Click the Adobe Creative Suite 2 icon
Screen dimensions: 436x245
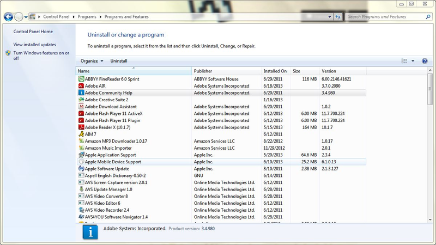tap(81, 100)
